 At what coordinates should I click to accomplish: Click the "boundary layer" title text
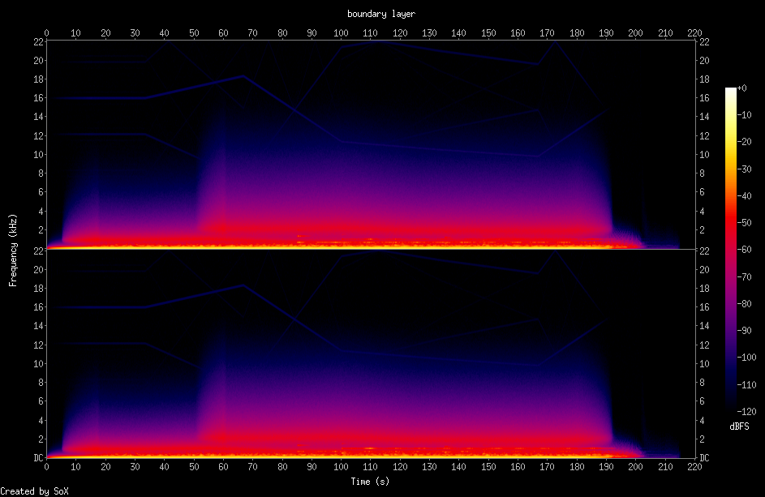[x=382, y=14]
